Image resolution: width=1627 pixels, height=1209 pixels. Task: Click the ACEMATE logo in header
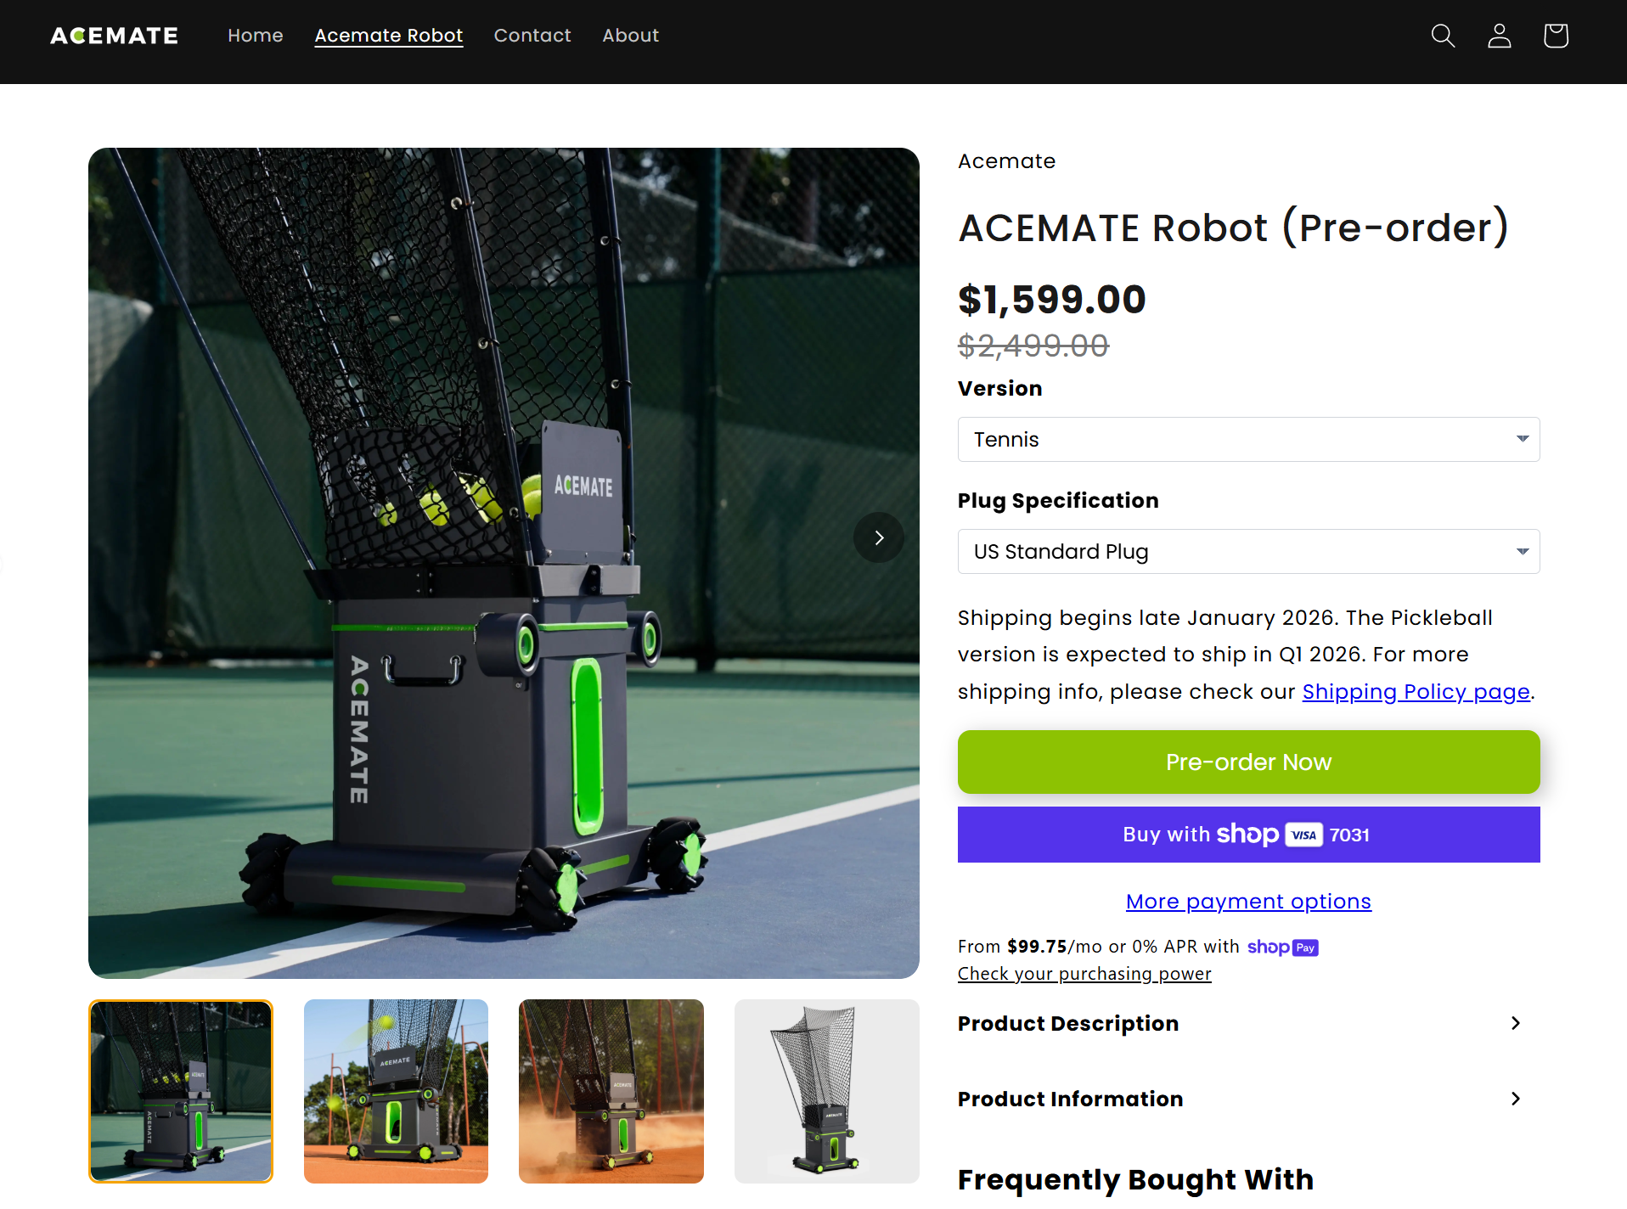(x=115, y=36)
